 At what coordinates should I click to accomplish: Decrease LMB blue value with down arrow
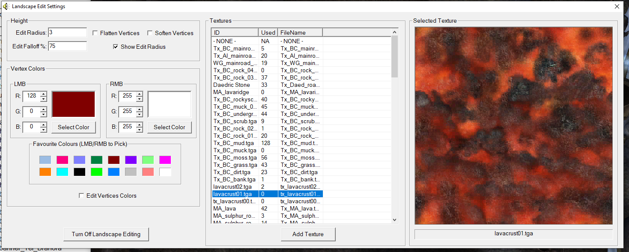point(43,130)
